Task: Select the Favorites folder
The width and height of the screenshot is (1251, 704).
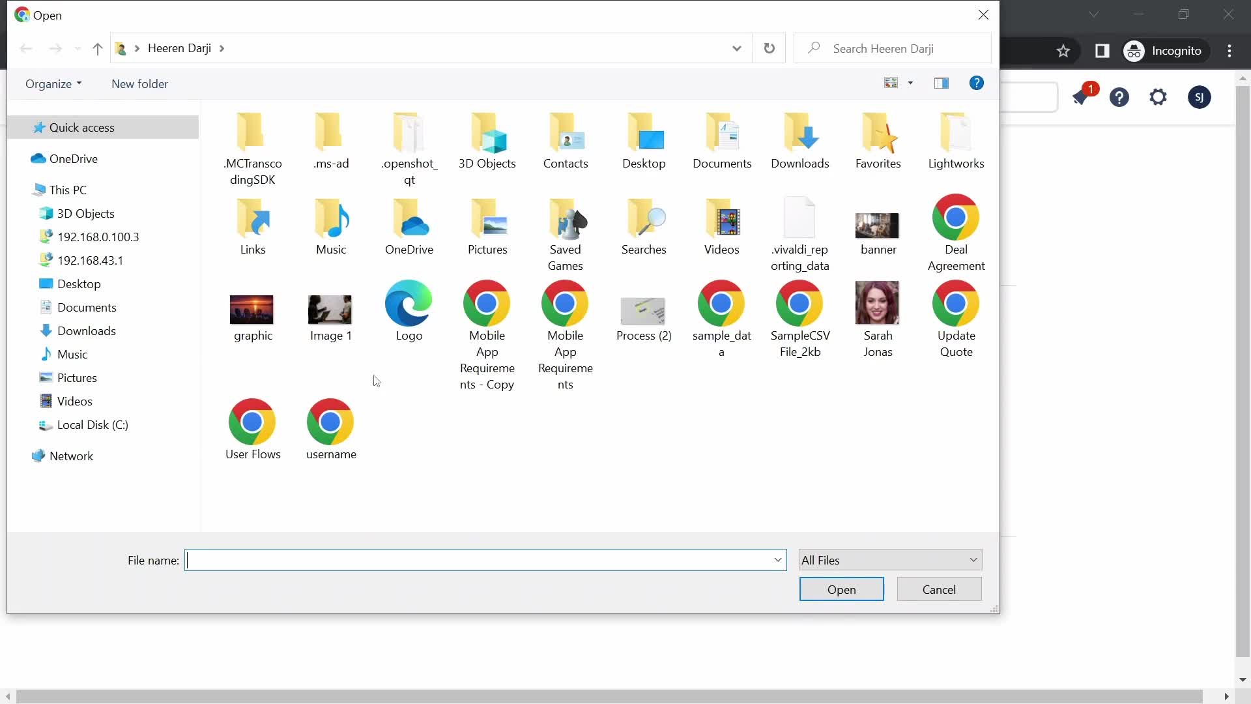Action: coord(878,141)
